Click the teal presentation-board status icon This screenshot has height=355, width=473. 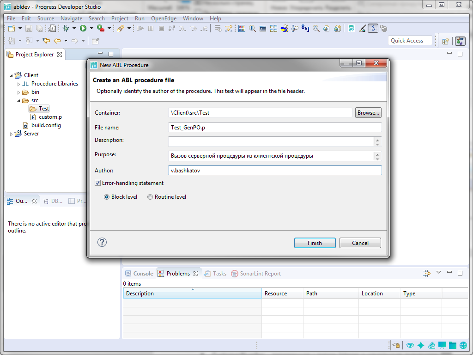coord(442,345)
